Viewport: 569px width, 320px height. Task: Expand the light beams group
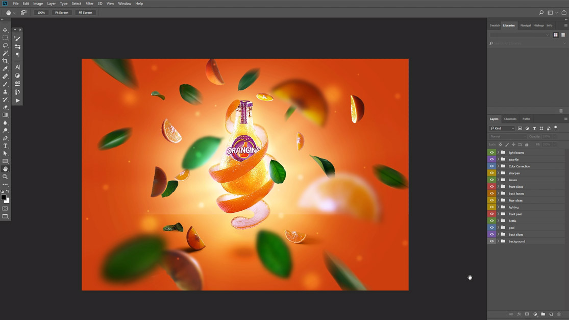(498, 153)
